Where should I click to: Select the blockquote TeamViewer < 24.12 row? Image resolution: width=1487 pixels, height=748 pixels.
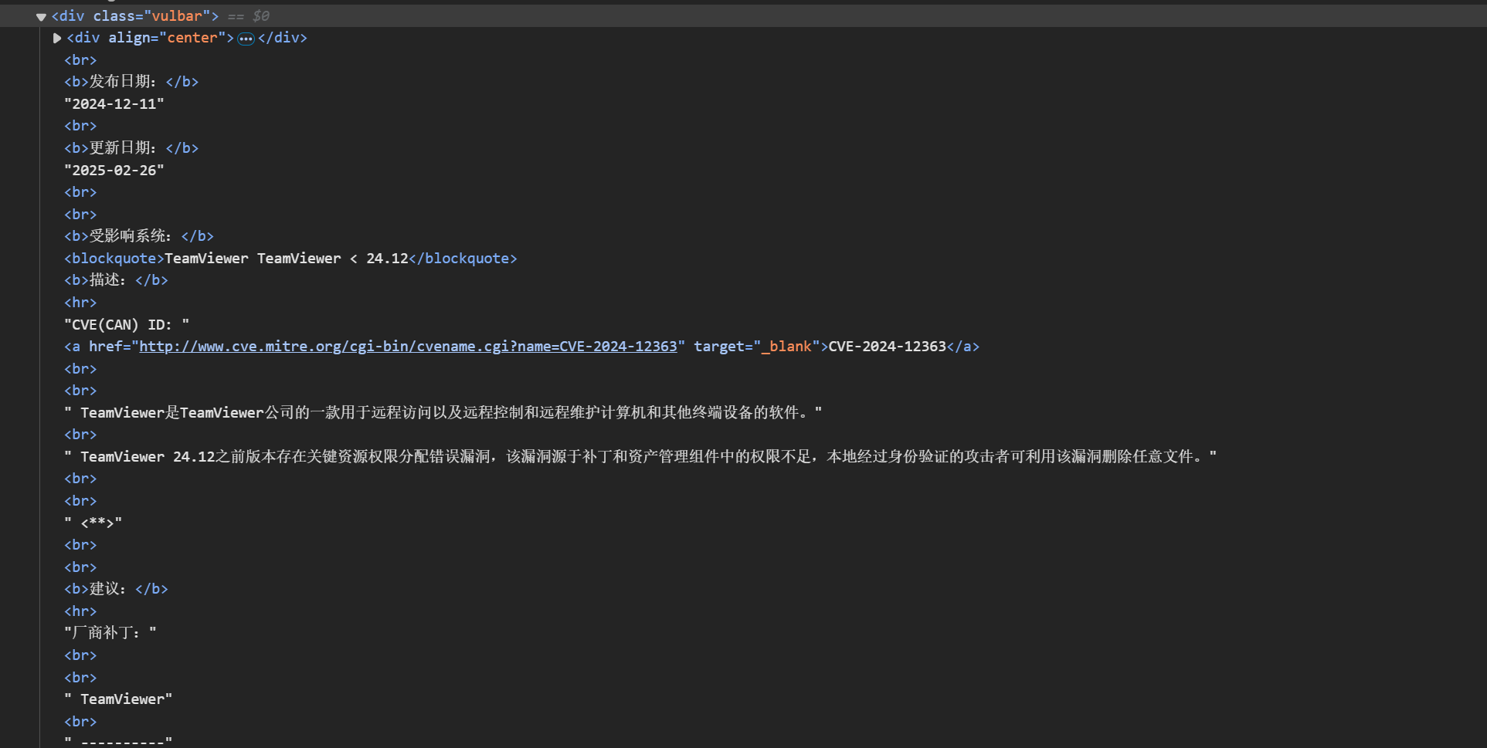(x=290, y=259)
